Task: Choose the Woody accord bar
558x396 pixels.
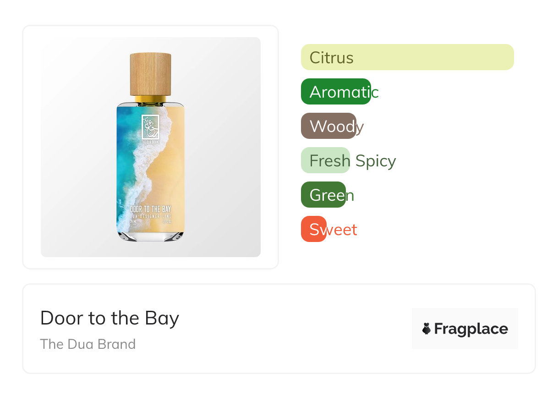Action: 328,126
